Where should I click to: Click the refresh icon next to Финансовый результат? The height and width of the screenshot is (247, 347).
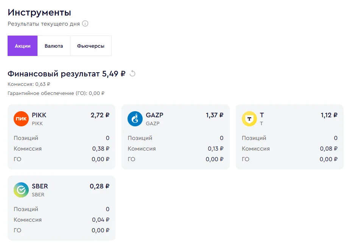click(x=132, y=73)
